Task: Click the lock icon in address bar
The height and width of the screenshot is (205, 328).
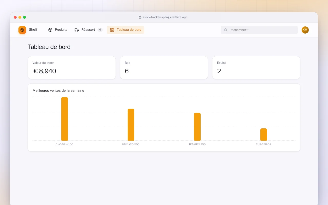Action: tap(140, 17)
